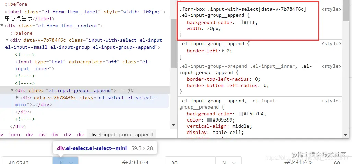352x164 pixels.
Task: Click the 'display: table-cell' declaration
Action: [215, 132]
